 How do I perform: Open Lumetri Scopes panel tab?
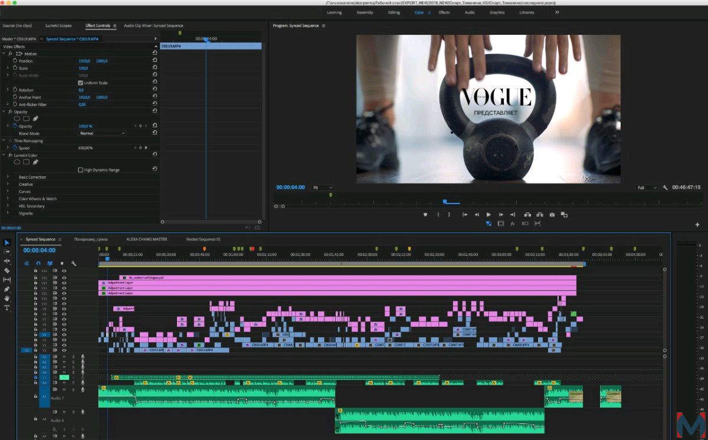tap(58, 25)
